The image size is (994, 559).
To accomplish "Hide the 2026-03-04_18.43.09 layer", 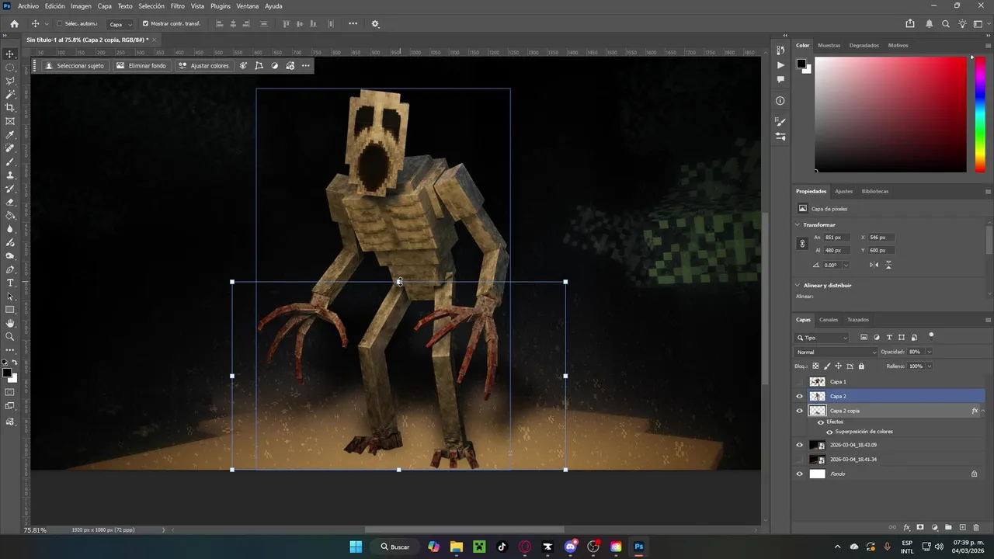I will [x=800, y=445].
